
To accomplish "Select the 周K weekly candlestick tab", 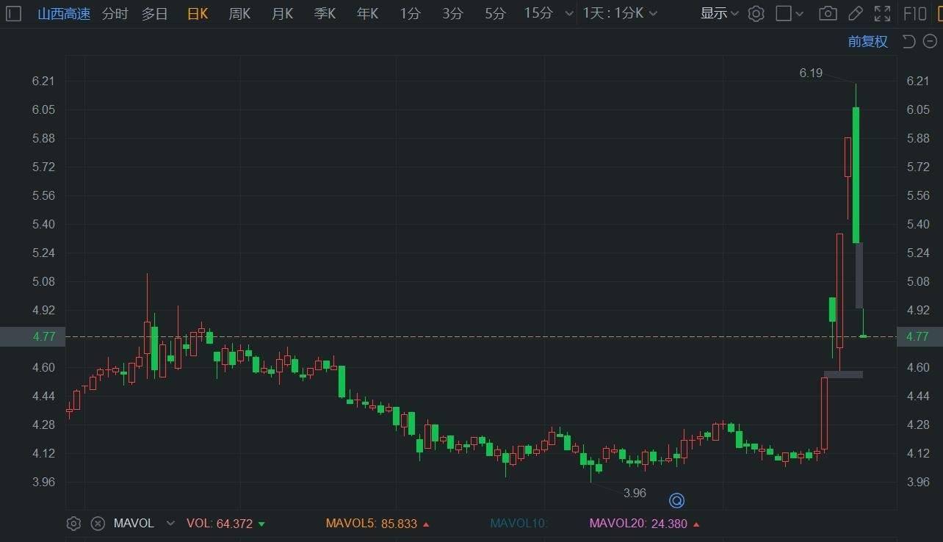I will [239, 13].
